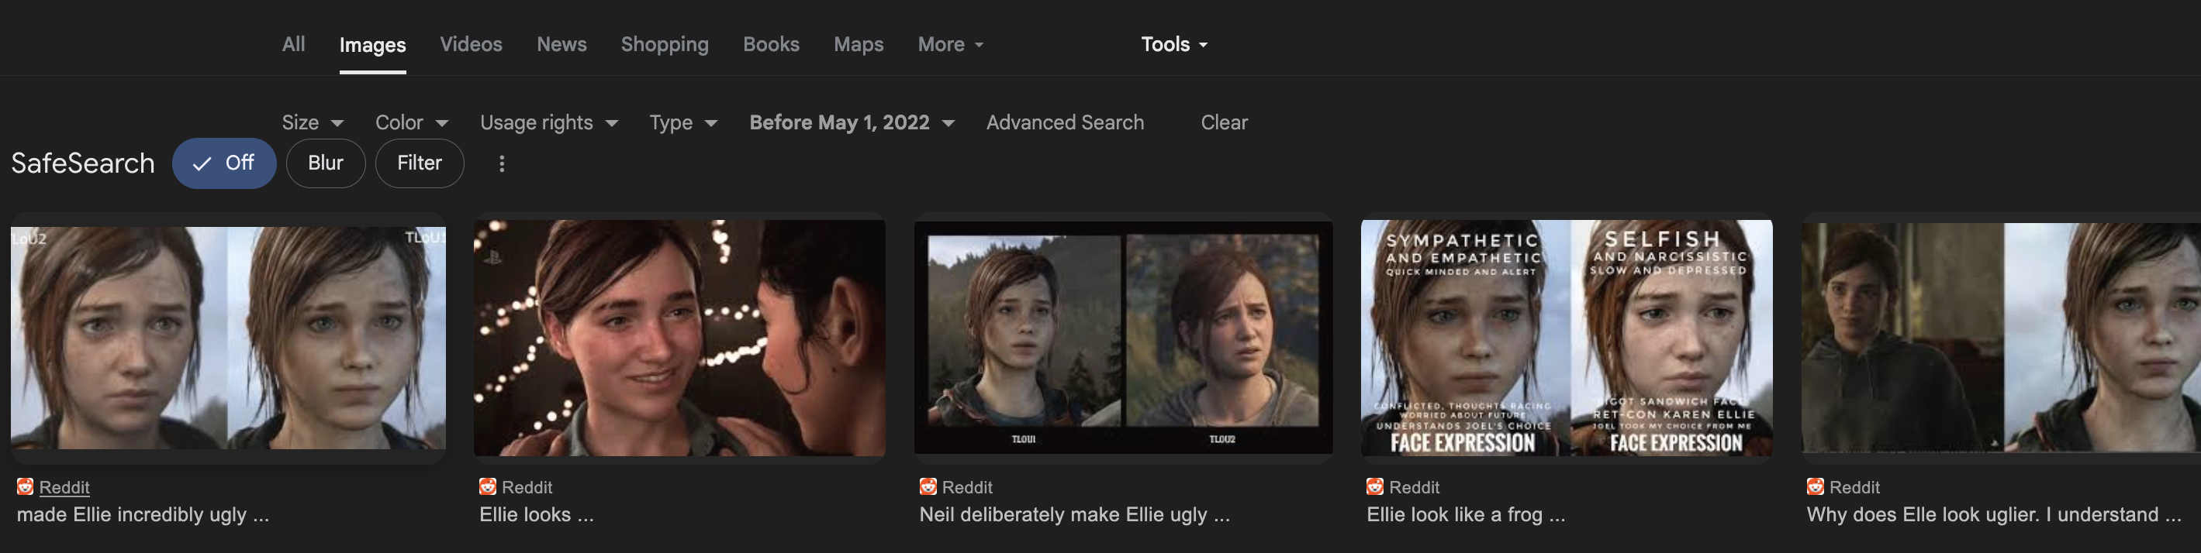Open 'Why does Elle look uglier' result title

(1993, 514)
